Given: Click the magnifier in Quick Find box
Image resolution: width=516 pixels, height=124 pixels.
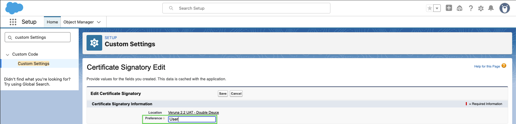Looking at the screenshot, I should click(x=10, y=37).
